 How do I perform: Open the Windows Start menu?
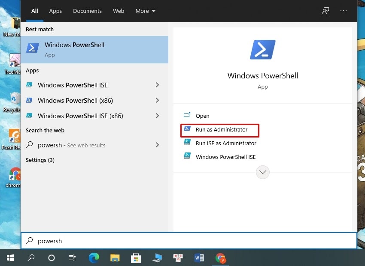tap(10, 257)
